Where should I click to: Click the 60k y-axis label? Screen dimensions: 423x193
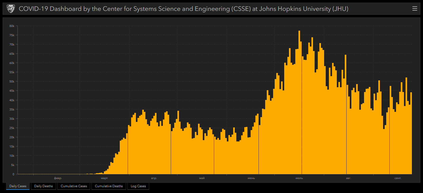12,63
